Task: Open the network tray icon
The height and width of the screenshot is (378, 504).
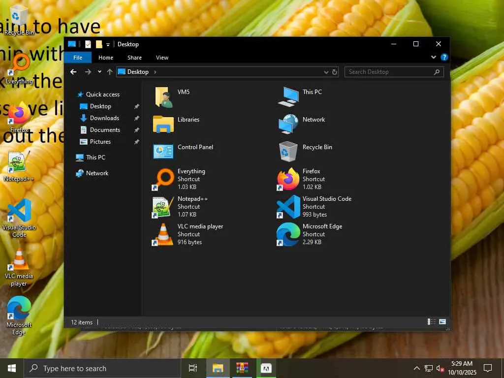Action: [429, 368]
